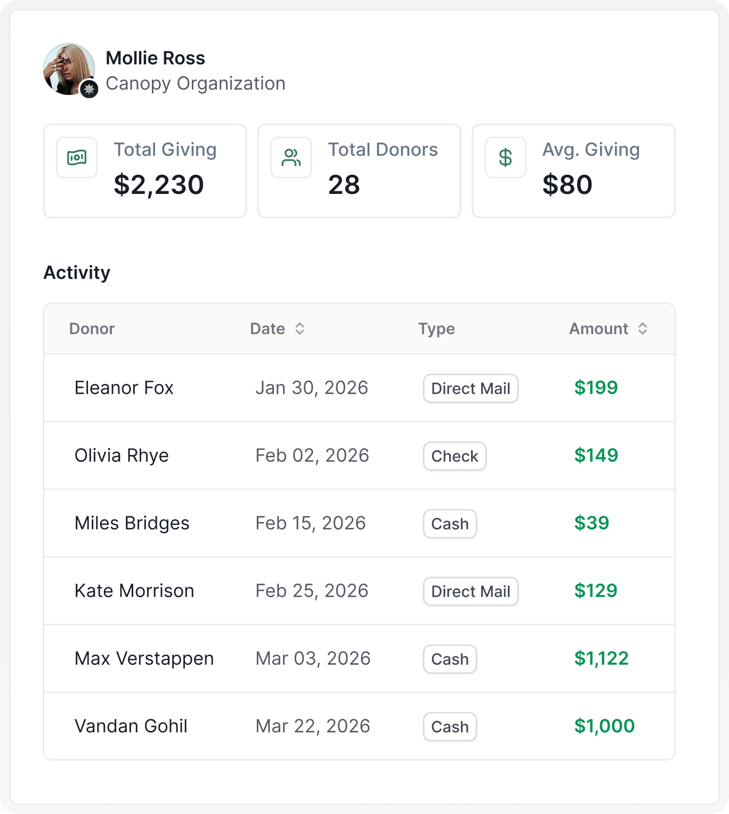The image size is (729, 814).
Task: Sort the table by Date column arrows
Action: (x=300, y=329)
